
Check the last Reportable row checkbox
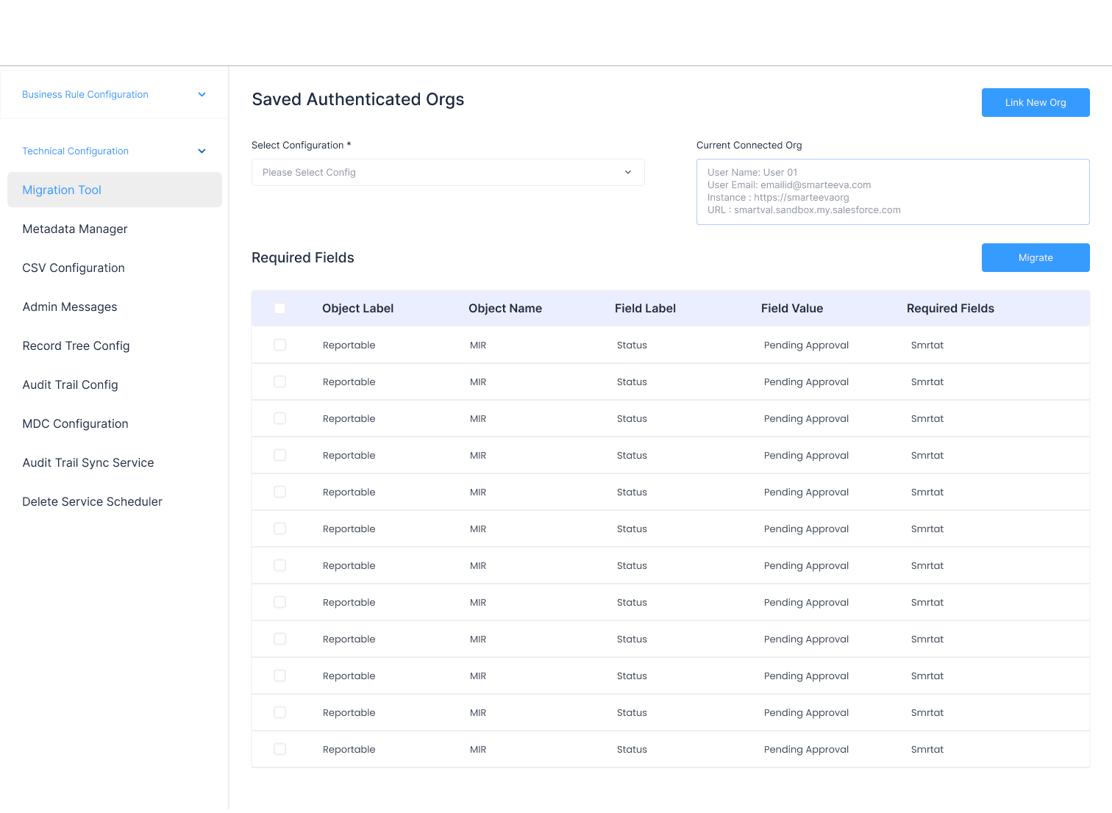[x=279, y=749]
